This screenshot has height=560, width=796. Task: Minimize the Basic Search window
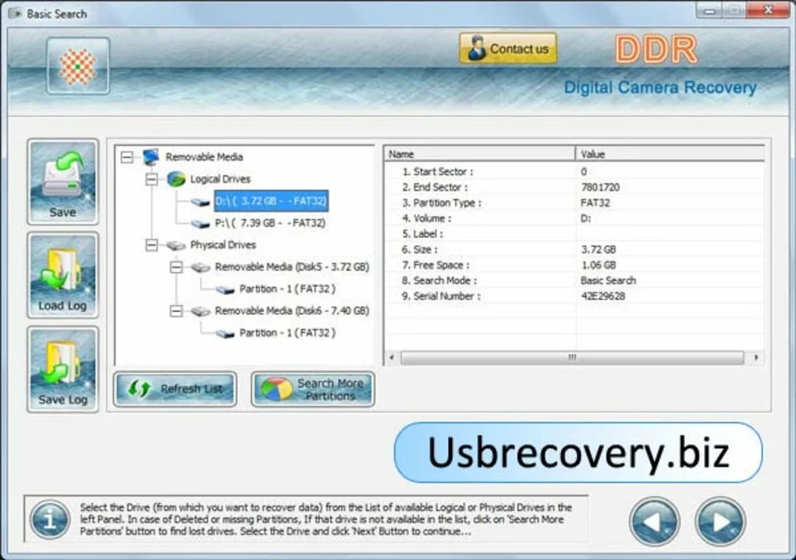[709, 10]
